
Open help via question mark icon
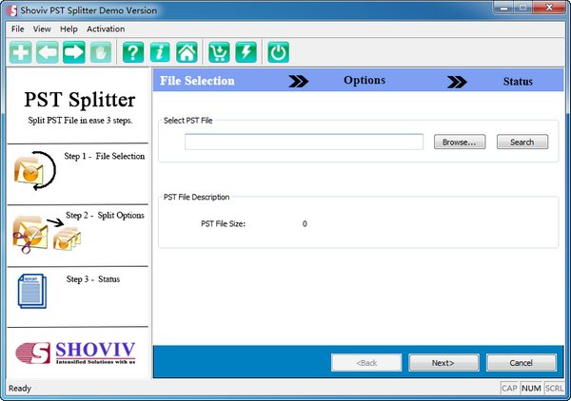133,52
